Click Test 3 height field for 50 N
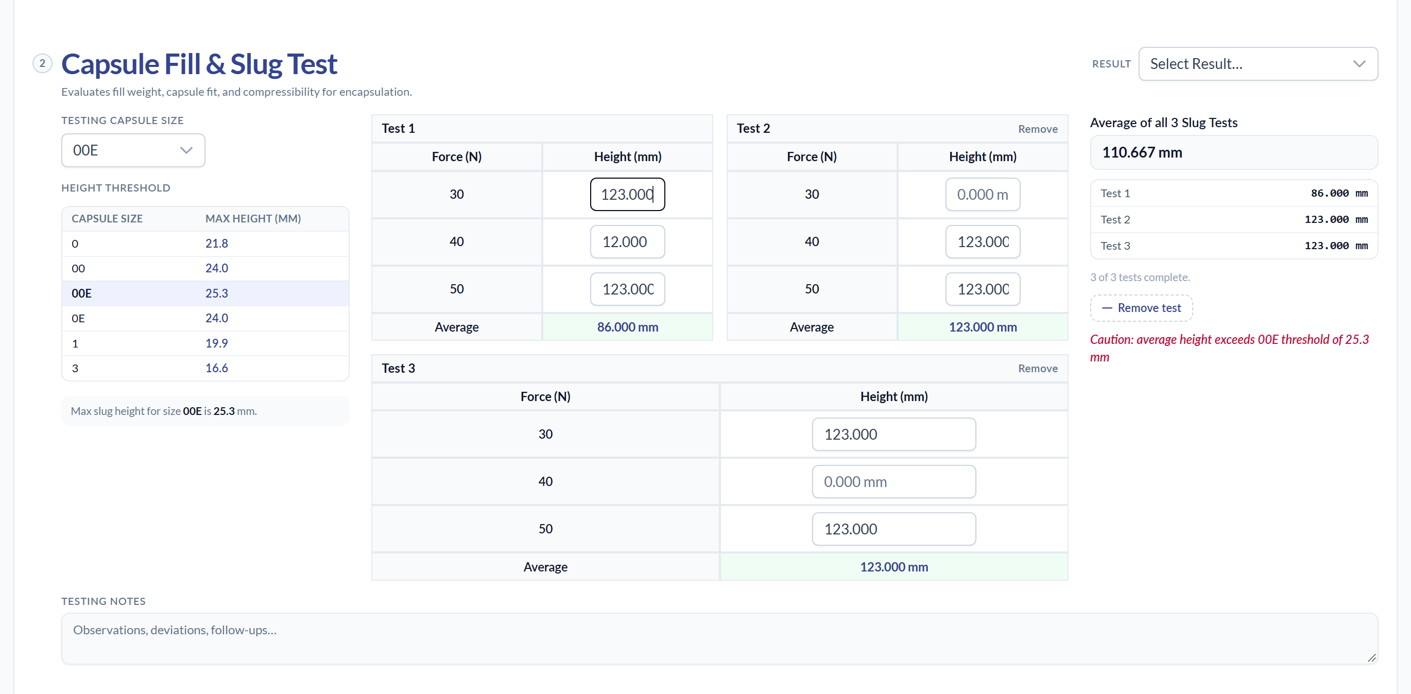Screen dimensions: 1411x694 (x=894, y=529)
